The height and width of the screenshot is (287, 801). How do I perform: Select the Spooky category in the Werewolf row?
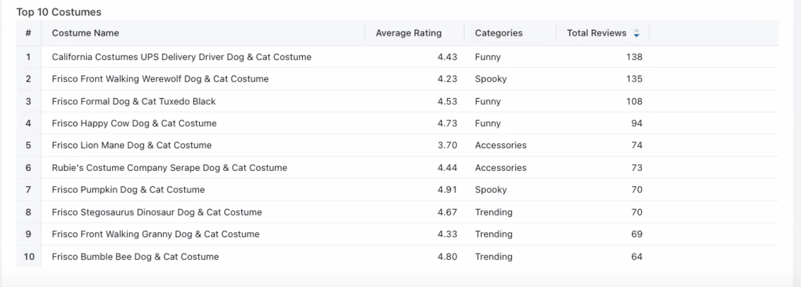(490, 79)
